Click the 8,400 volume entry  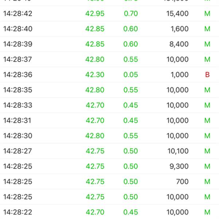pos(179,44)
